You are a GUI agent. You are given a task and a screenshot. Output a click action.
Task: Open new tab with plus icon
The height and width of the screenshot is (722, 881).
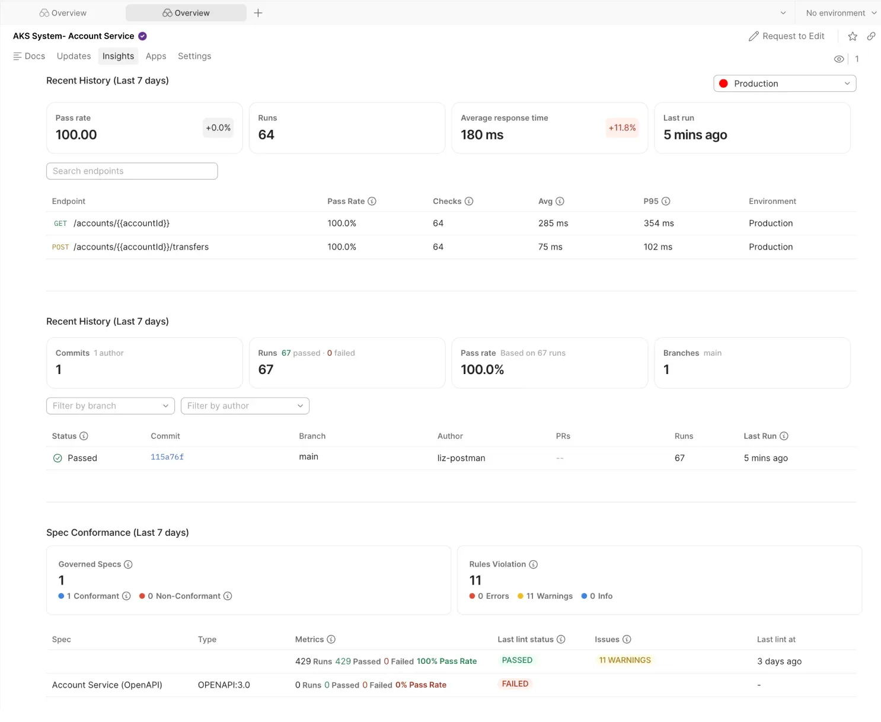[258, 13]
